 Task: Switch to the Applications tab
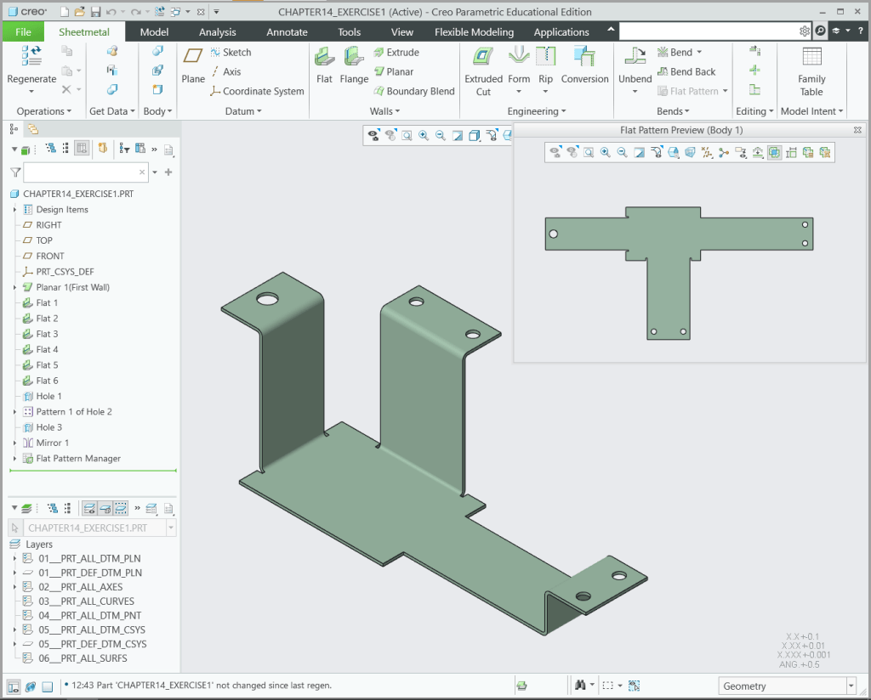561,31
